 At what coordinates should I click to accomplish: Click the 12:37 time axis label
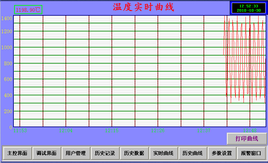click(x=204, y=131)
